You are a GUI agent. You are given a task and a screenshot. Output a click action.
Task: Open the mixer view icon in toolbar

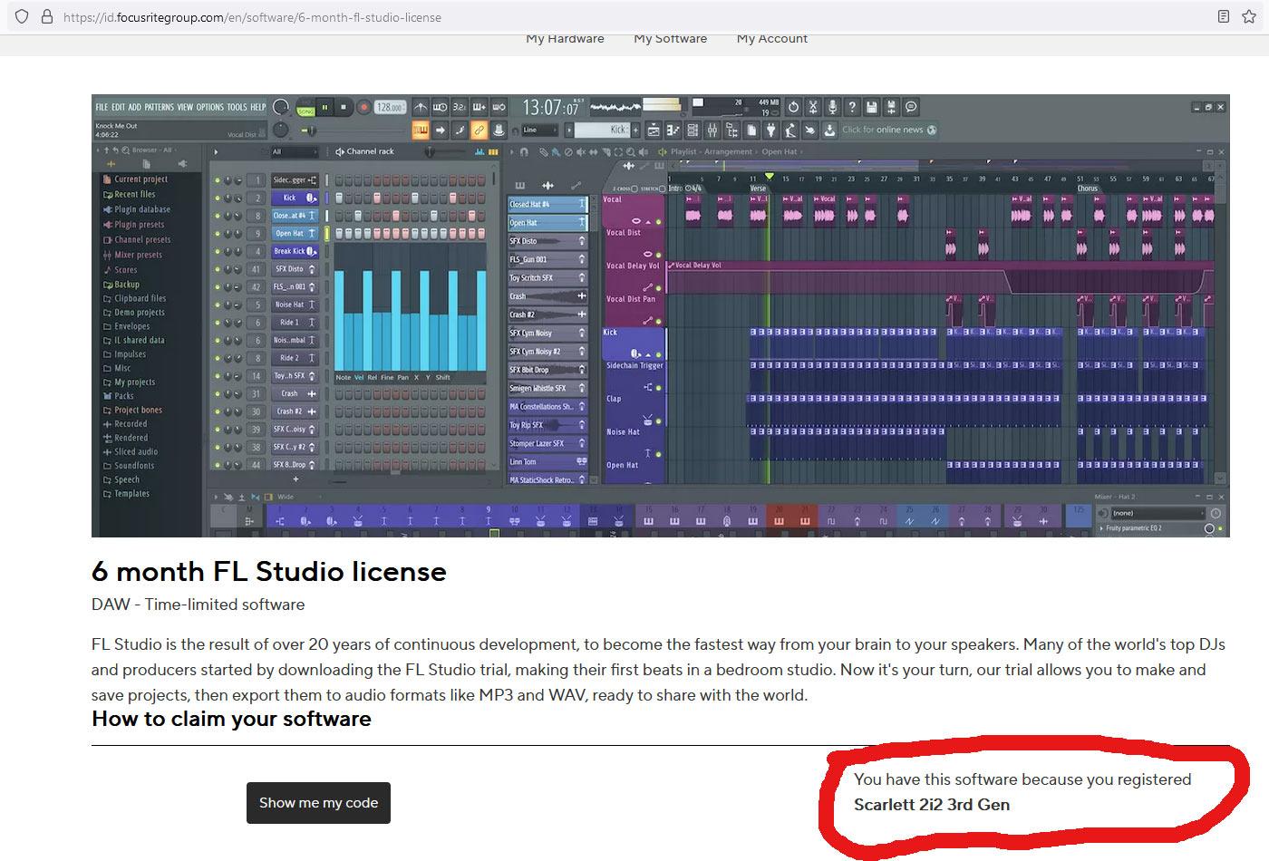[x=712, y=131]
